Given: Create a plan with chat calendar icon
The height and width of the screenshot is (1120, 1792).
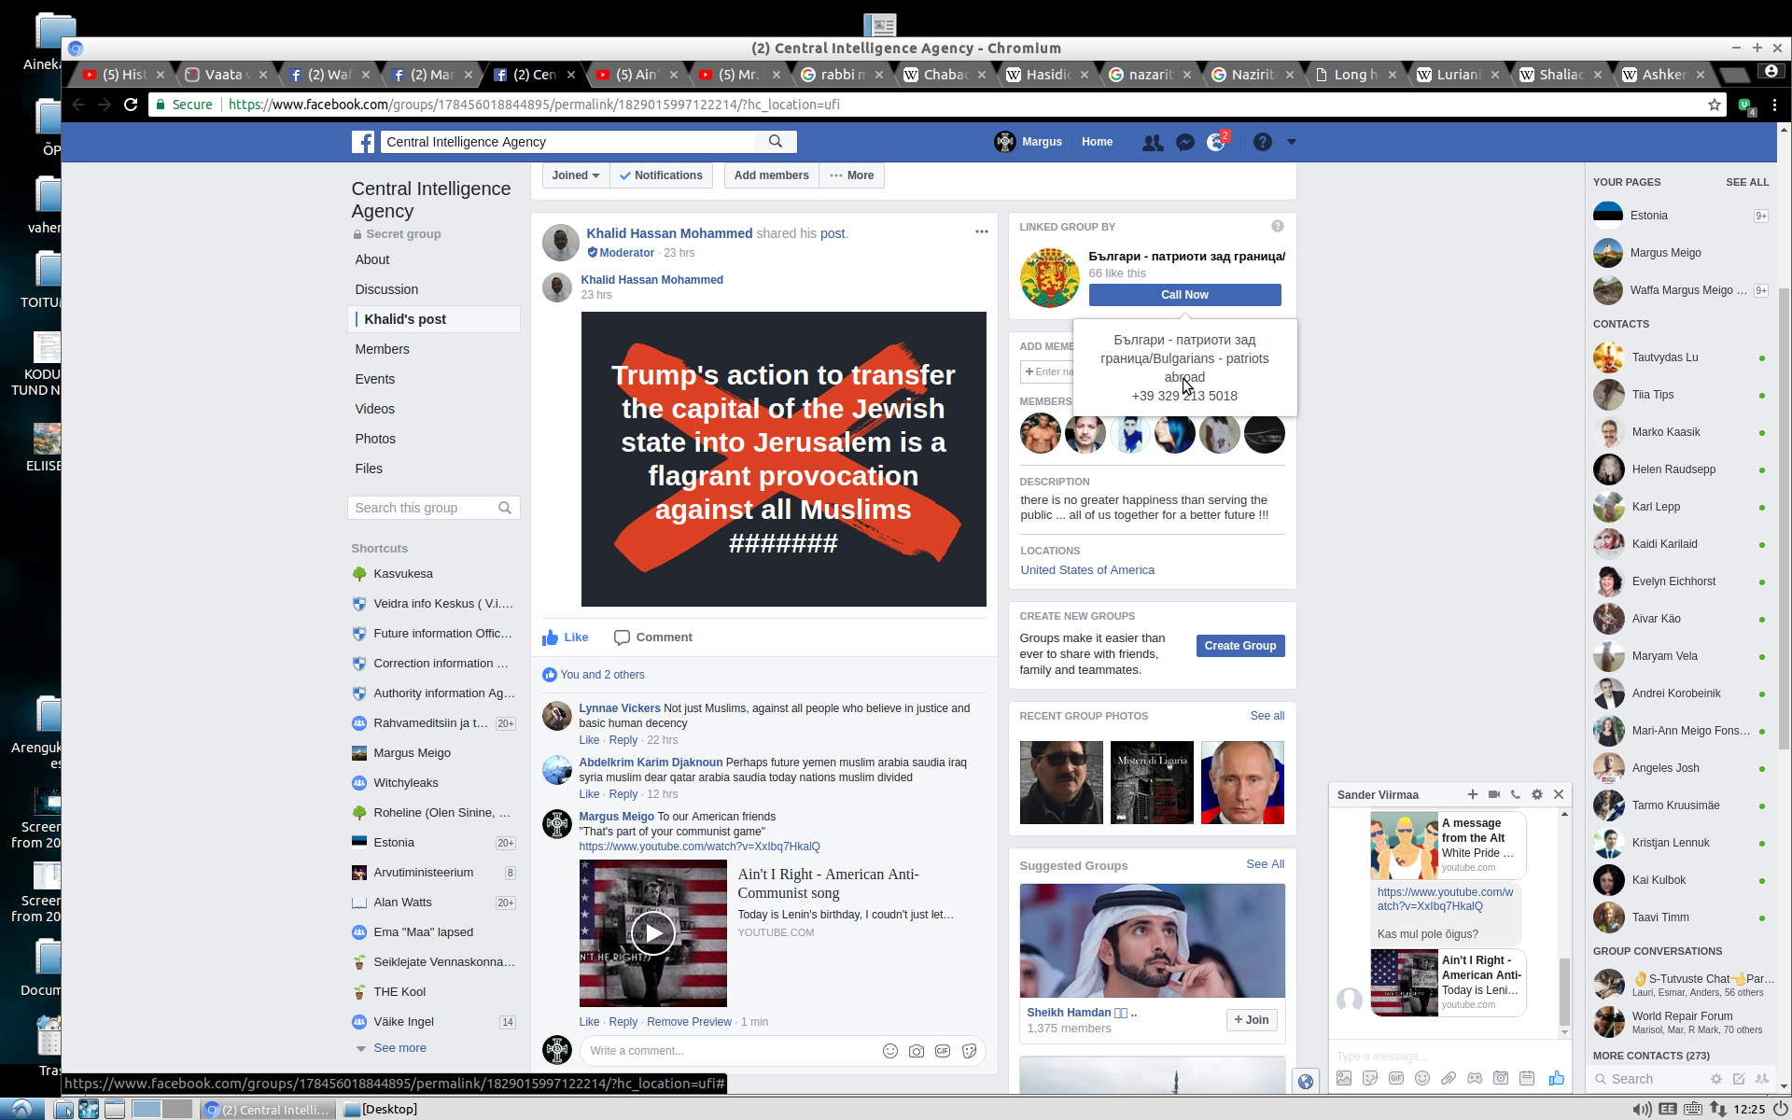Looking at the screenshot, I should click(1527, 1078).
